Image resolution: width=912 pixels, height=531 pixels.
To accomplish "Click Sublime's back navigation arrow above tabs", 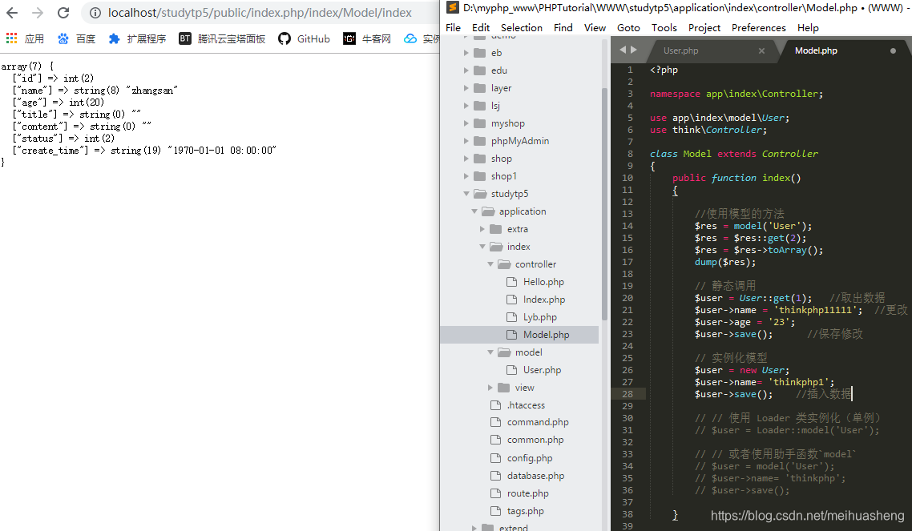I will pyautogui.click(x=623, y=50).
